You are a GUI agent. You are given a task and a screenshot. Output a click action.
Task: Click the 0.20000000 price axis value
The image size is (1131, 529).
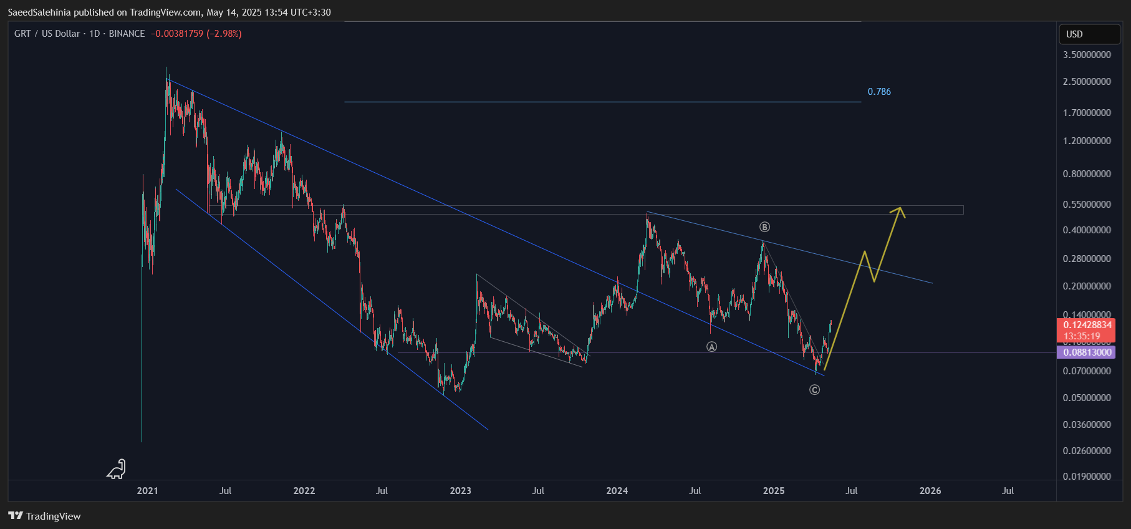click(x=1087, y=286)
